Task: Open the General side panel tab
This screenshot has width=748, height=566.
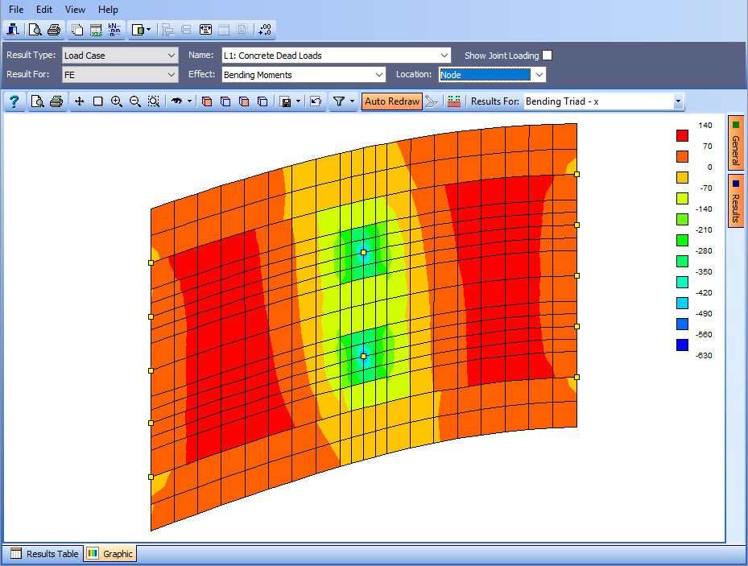Action: click(x=736, y=143)
